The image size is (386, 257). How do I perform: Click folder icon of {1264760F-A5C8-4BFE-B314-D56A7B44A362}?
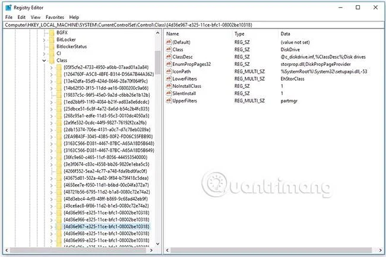point(59,74)
